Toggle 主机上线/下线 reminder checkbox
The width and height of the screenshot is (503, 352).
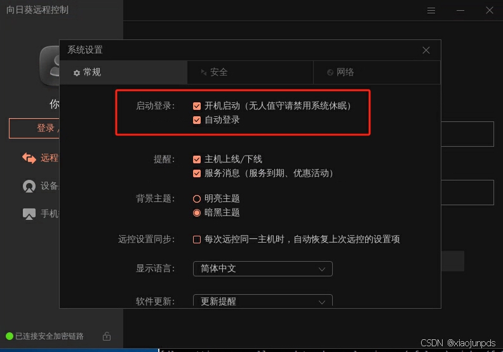tap(197, 159)
